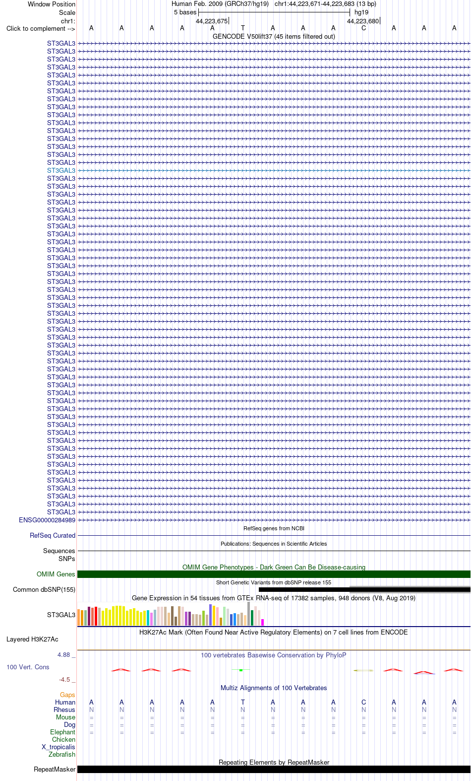Click the T base in the ruler sequence
The width and height of the screenshot is (471, 781).
(242, 28)
